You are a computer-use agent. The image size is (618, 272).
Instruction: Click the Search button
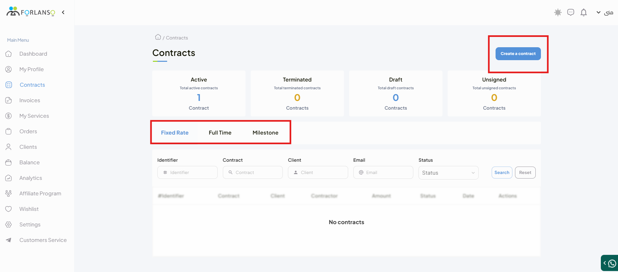tap(502, 172)
